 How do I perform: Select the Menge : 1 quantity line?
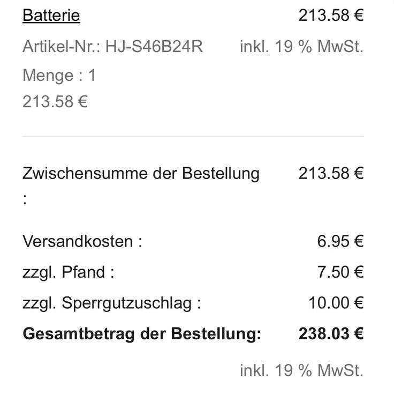59,76
